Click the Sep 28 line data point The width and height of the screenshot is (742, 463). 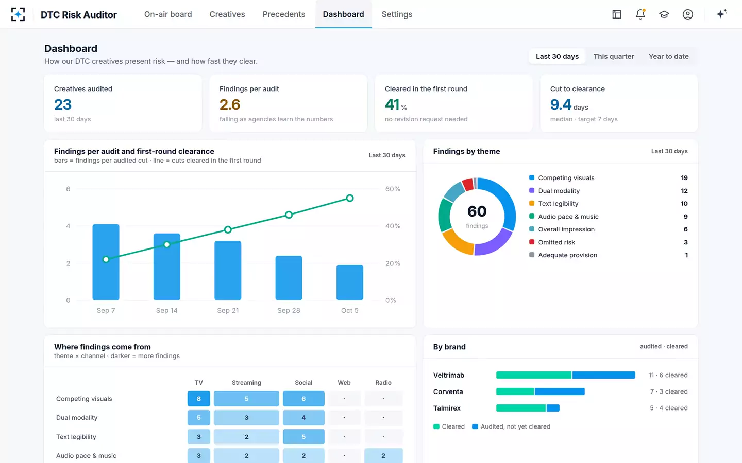[289, 215]
